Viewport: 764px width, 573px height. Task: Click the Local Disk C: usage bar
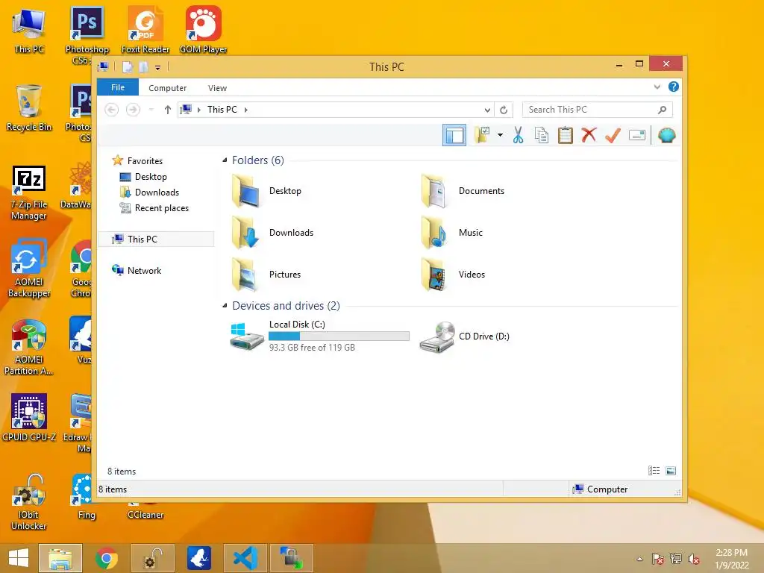point(339,336)
